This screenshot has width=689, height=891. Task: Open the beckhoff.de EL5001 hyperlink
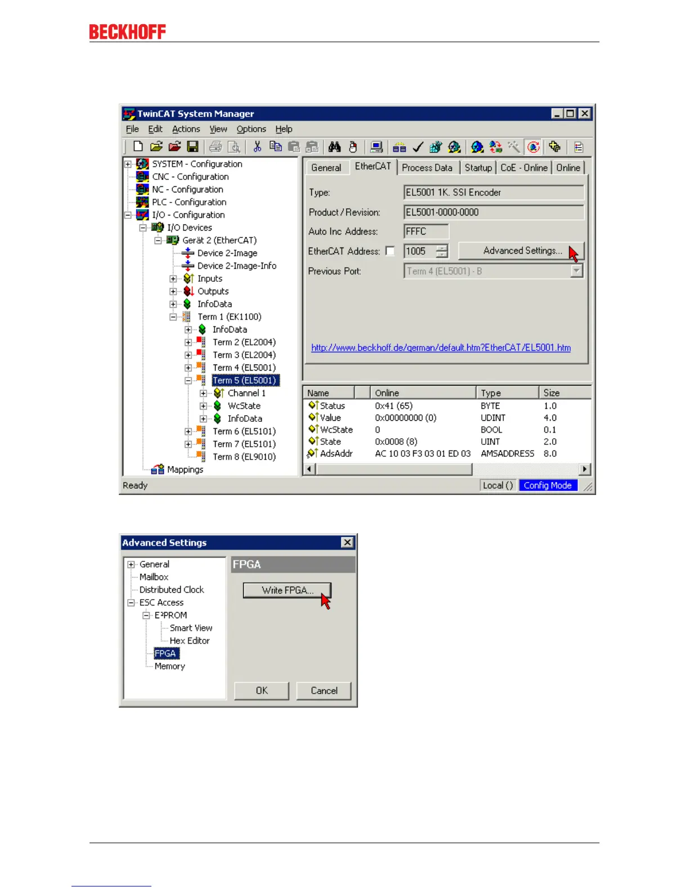(x=441, y=348)
